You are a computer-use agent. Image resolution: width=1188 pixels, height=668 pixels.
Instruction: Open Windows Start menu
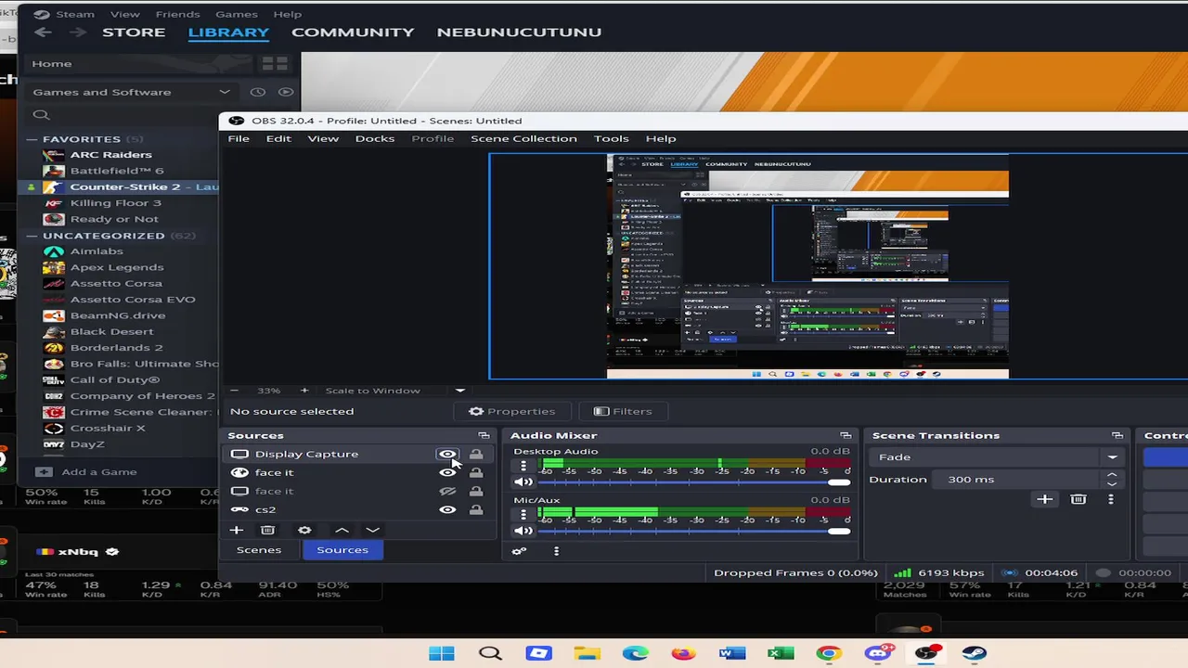coord(442,653)
